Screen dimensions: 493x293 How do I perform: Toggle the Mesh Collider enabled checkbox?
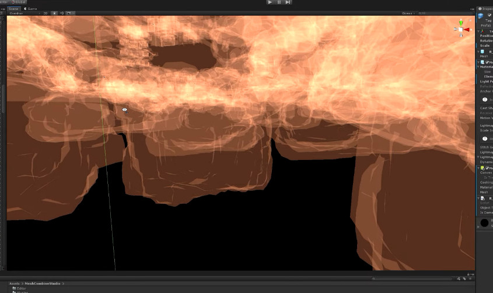[x=487, y=168]
